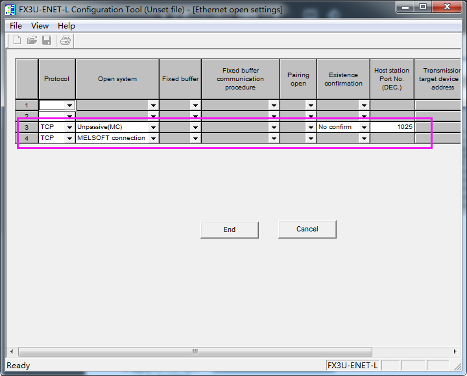This screenshot has width=467, height=376.
Task: Open row 4 Fixed buffer dropdown
Action: [195, 138]
